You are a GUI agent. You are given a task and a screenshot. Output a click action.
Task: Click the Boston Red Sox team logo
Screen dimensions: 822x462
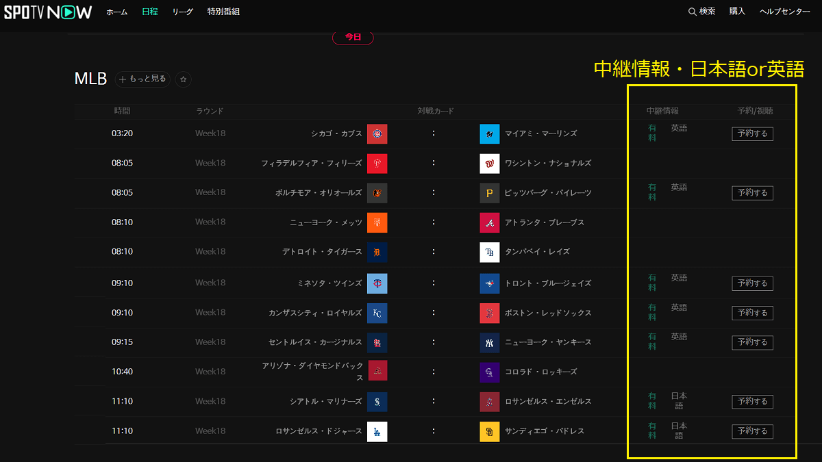pos(490,313)
